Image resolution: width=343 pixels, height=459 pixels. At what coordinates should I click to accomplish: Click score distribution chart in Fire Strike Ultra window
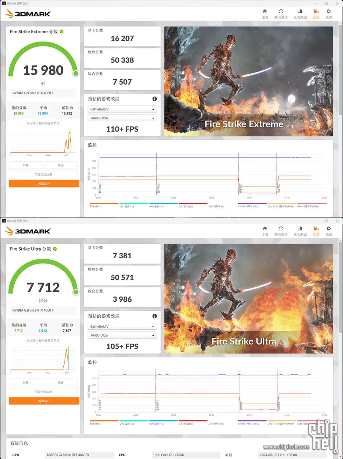click(43, 359)
